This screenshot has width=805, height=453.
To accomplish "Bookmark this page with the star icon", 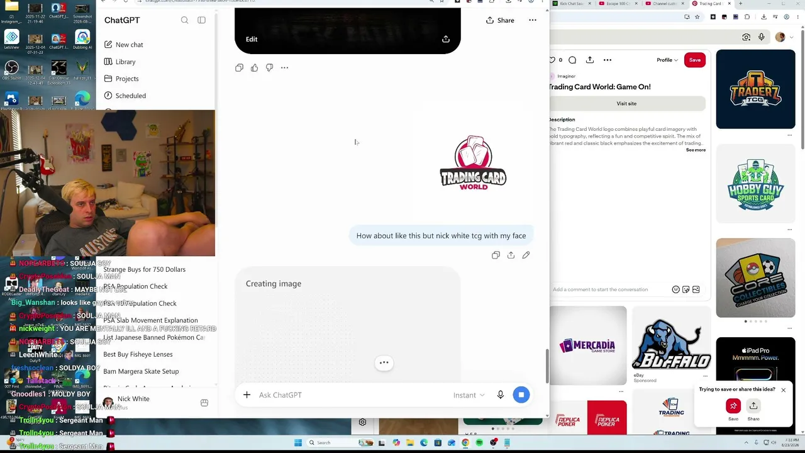I will click(697, 17).
